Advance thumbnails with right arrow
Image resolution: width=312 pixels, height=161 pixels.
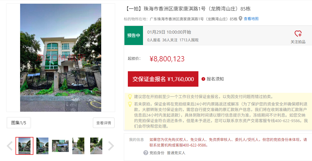tap(111, 146)
